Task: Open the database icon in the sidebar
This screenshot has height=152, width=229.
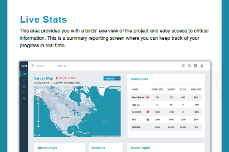Action: [x=24, y=86]
